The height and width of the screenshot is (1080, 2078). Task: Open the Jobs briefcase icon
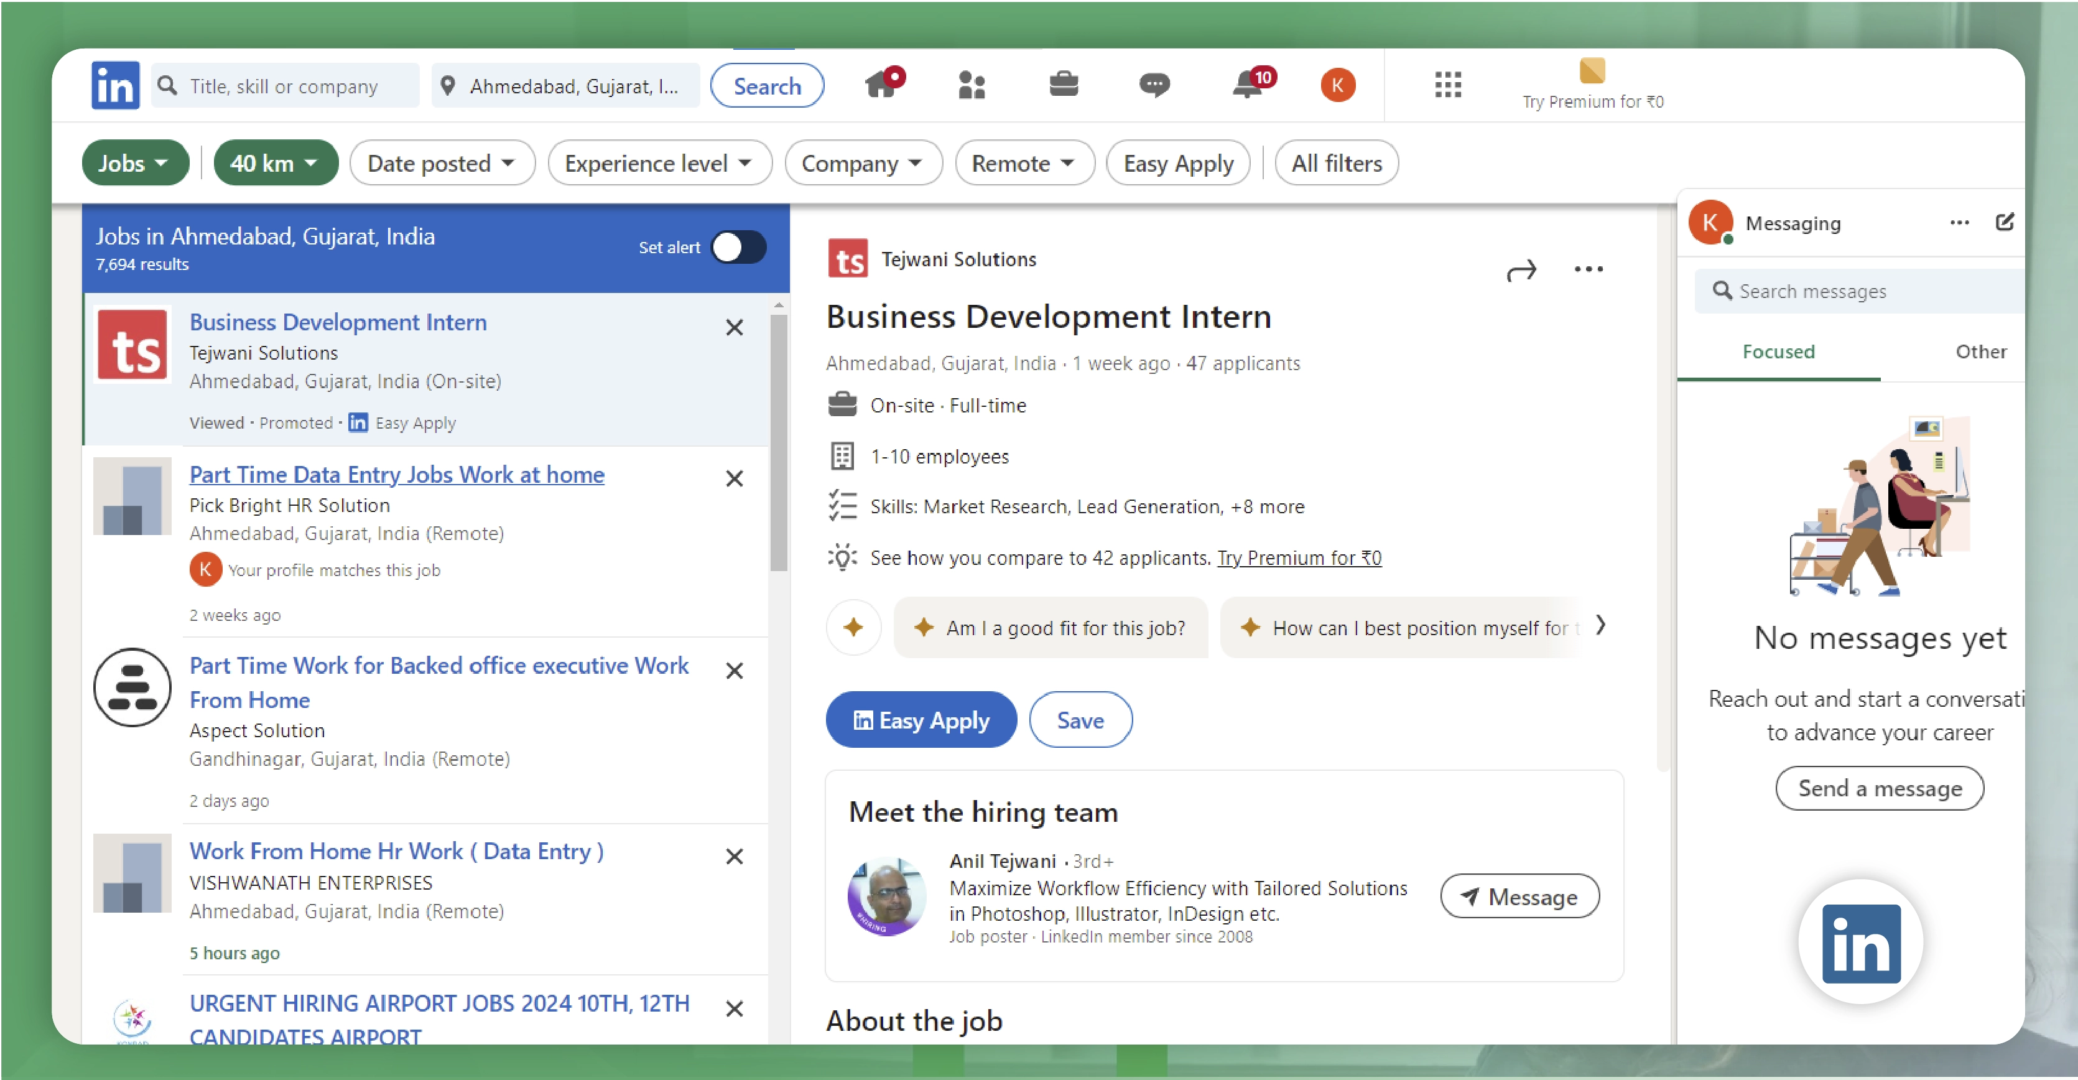tap(1064, 84)
